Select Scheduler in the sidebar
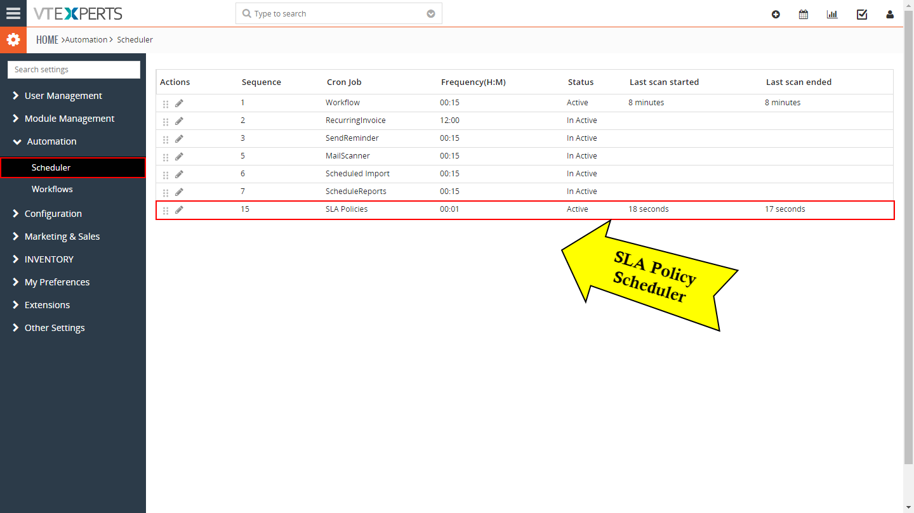Viewport: 914px width, 513px height. pos(73,167)
